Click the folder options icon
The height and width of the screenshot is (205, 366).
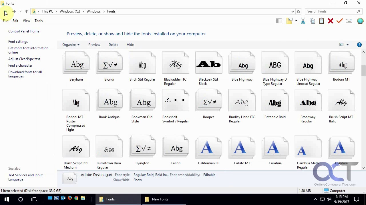(x=289, y=21)
